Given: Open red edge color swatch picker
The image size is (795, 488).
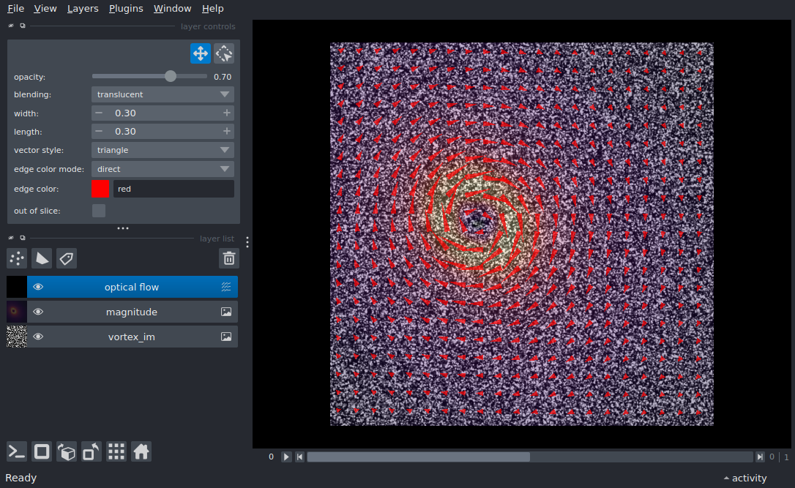Looking at the screenshot, I should click(x=100, y=189).
